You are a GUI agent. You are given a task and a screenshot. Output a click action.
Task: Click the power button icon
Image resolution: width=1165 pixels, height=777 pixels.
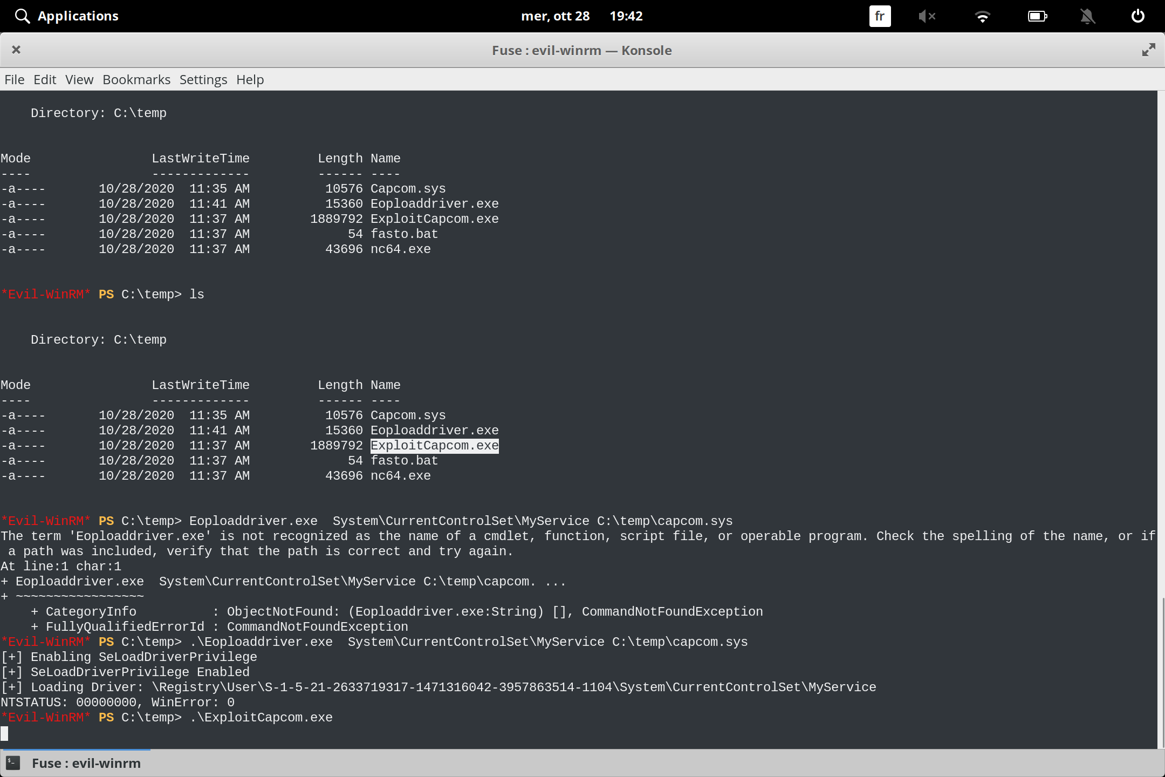(x=1137, y=16)
